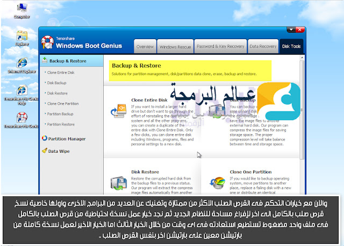Click the main panel vertical scrollbar thumb
344x246 pixels.
point(302,110)
